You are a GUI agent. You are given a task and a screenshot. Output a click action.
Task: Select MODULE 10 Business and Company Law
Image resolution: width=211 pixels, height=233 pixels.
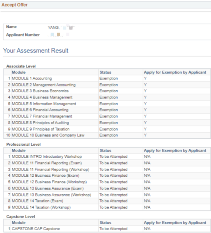(48, 135)
